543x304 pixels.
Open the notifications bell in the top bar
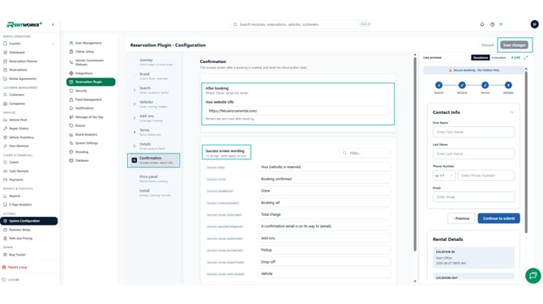(482, 24)
